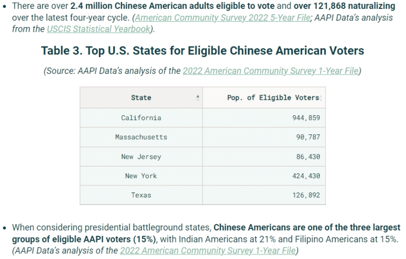This screenshot has width=406, height=259.
Task: Click the Pop. of Eligible Voters header
Action: [264, 98]
